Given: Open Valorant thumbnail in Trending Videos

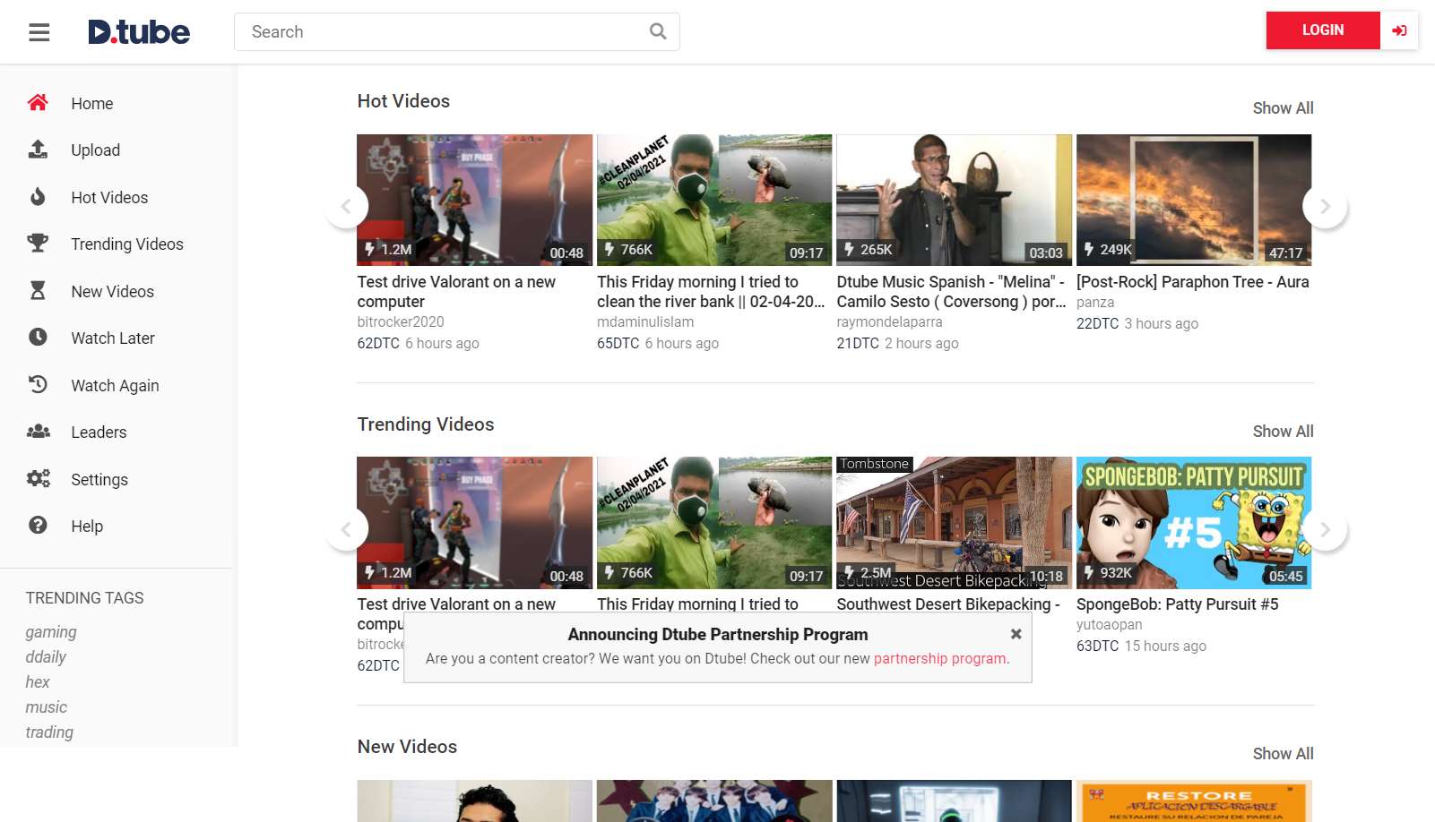Looking at the screenshot, I should pos(474,523).
